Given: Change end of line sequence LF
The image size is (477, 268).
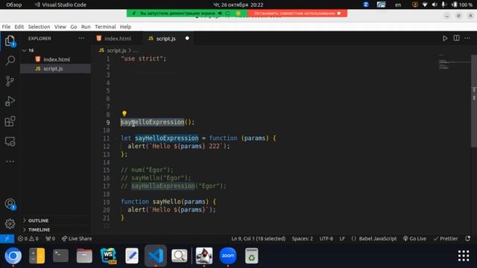Looking at the screenshot, I should 342,238.
